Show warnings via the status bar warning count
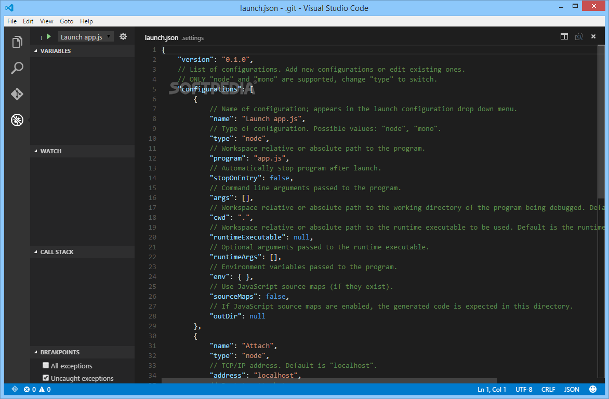 pos(45,389)
